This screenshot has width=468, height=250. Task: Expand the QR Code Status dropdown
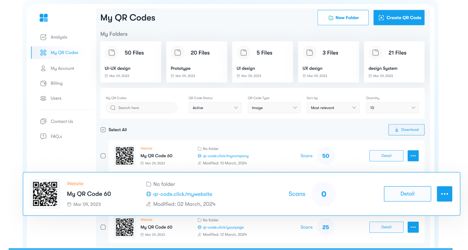pyautogui.click(x=215, y=108)
